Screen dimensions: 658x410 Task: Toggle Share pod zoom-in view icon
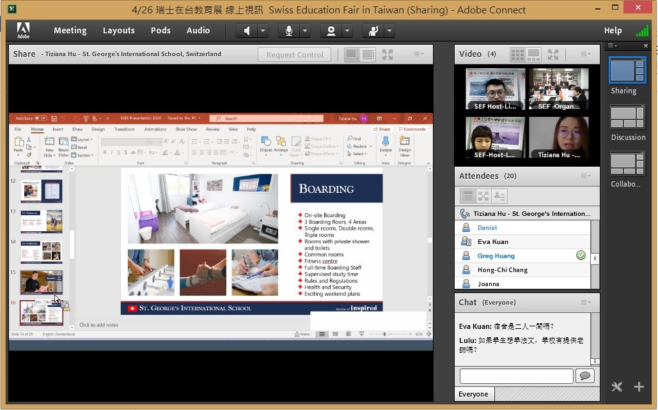tap(368, 54)
